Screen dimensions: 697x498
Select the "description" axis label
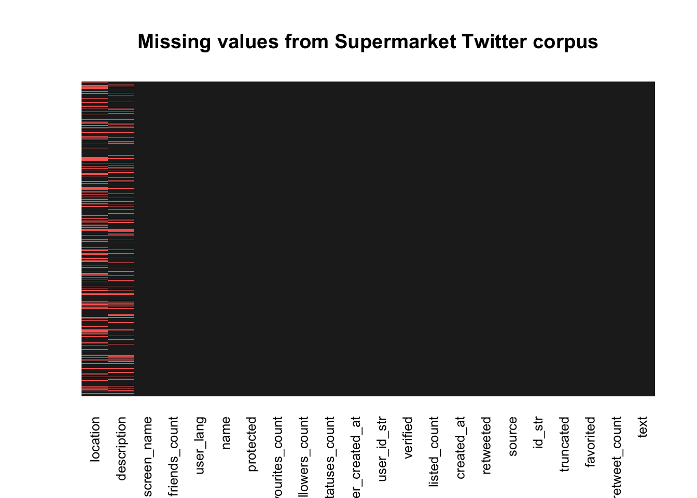tap(121, 449)
